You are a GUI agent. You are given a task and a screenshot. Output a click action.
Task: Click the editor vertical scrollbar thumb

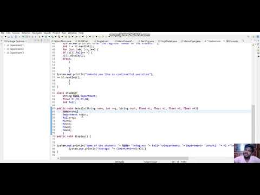[x=253, y=123]
